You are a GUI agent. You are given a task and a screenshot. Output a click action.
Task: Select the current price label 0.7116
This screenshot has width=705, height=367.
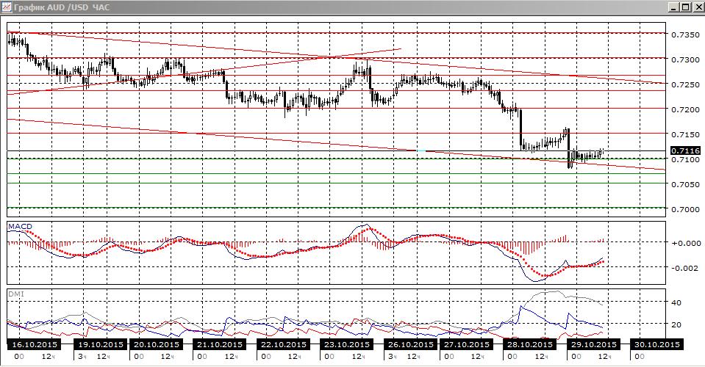pos(685,150)
